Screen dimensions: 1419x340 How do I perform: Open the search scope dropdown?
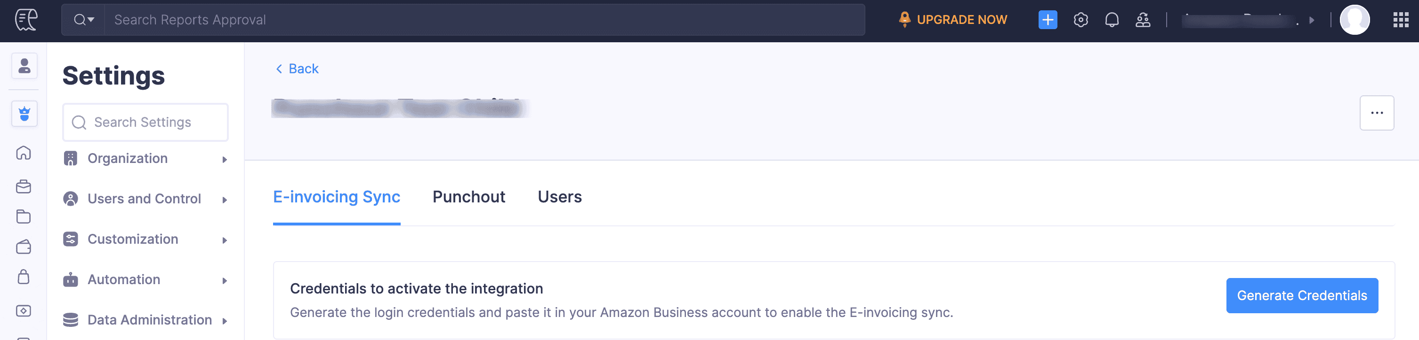84,20
